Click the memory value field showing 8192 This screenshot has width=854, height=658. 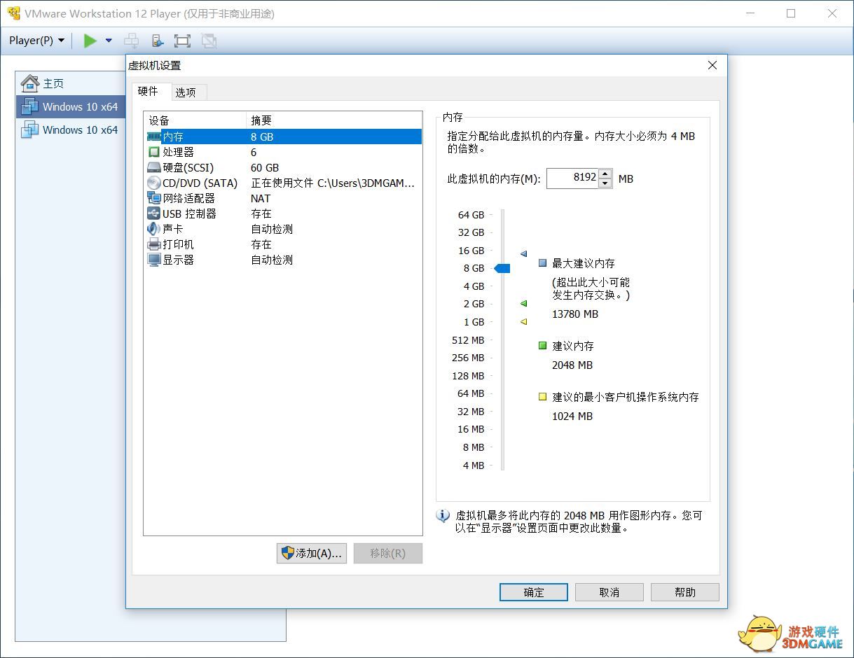coord(572,178)
